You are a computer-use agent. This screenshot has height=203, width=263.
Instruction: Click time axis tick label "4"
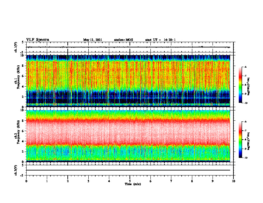point(109,181)
